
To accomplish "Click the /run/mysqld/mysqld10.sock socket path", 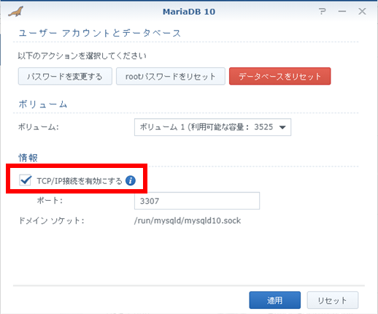I will 188,221.
